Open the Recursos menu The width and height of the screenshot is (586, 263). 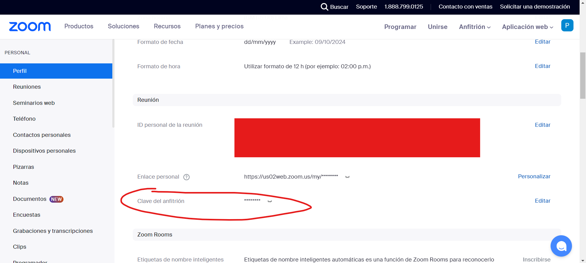[x=167, y=26]
